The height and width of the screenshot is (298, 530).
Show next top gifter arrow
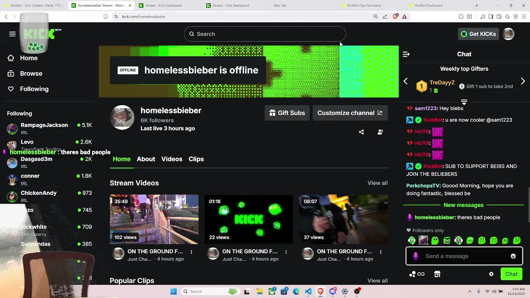(x=523, y=81)
